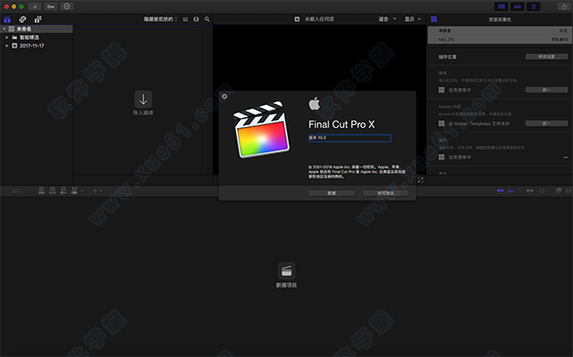The image size is (573, 357).
Task: Open the viewer zoom 适合 dropdown
Action: 388,19
